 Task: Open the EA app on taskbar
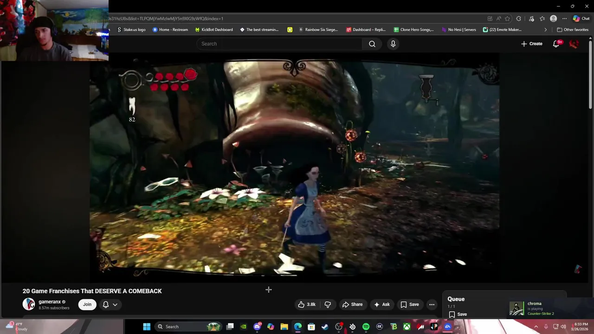pyautogui.click(x=447, y=327)
